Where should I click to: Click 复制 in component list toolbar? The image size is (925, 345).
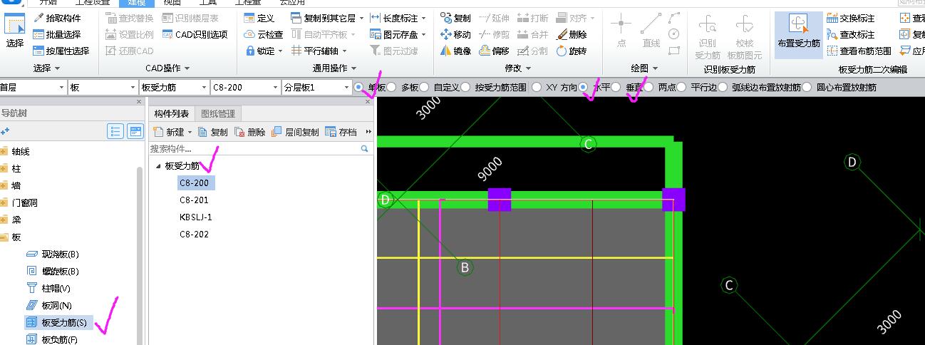coord(212,132)
